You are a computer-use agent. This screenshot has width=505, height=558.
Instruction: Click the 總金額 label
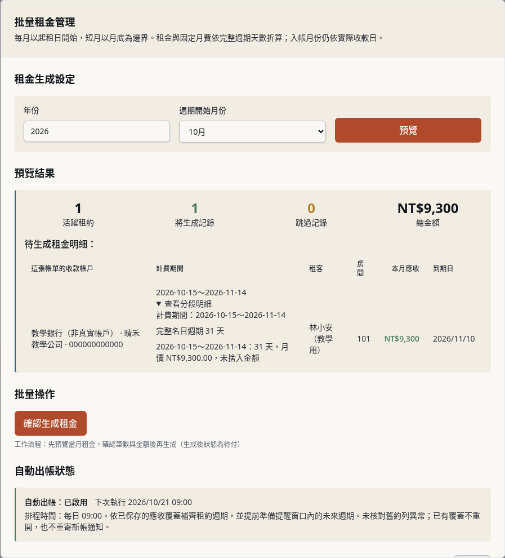428,223
